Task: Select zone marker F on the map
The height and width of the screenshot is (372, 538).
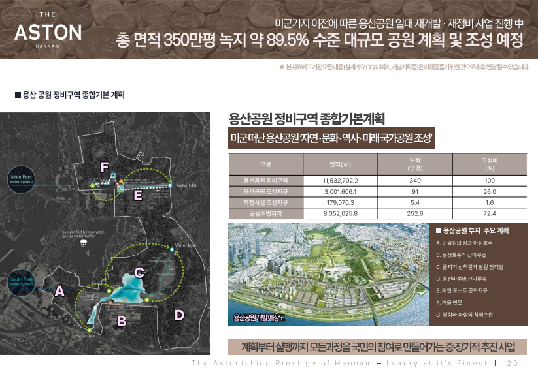Action: [104, 168]
